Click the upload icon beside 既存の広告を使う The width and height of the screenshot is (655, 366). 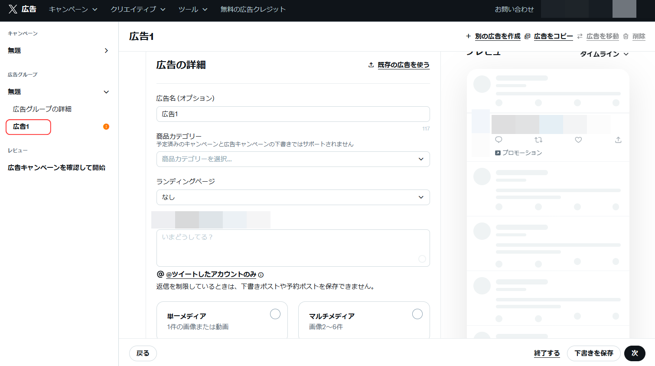point(371,64)
